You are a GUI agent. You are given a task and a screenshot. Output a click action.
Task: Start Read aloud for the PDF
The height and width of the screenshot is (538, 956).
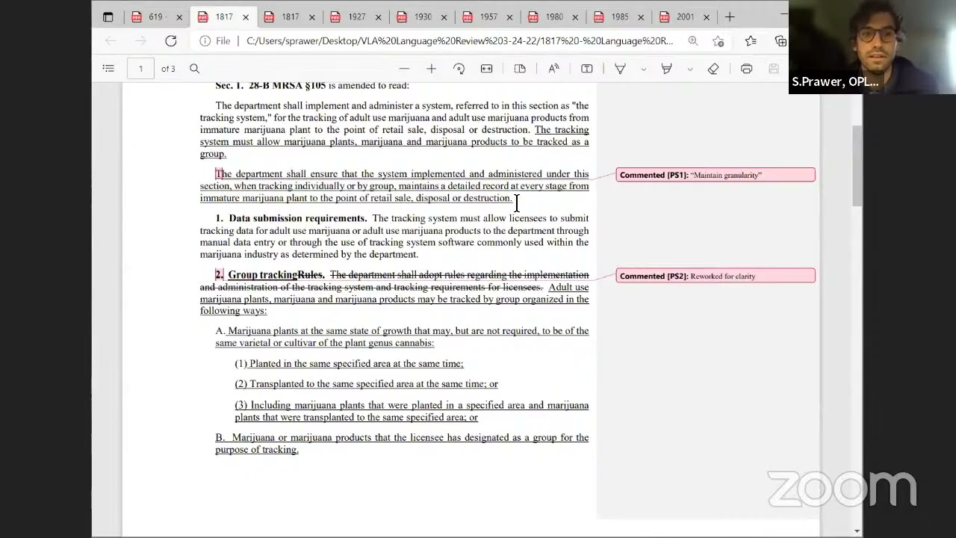(x=553, y=69)
